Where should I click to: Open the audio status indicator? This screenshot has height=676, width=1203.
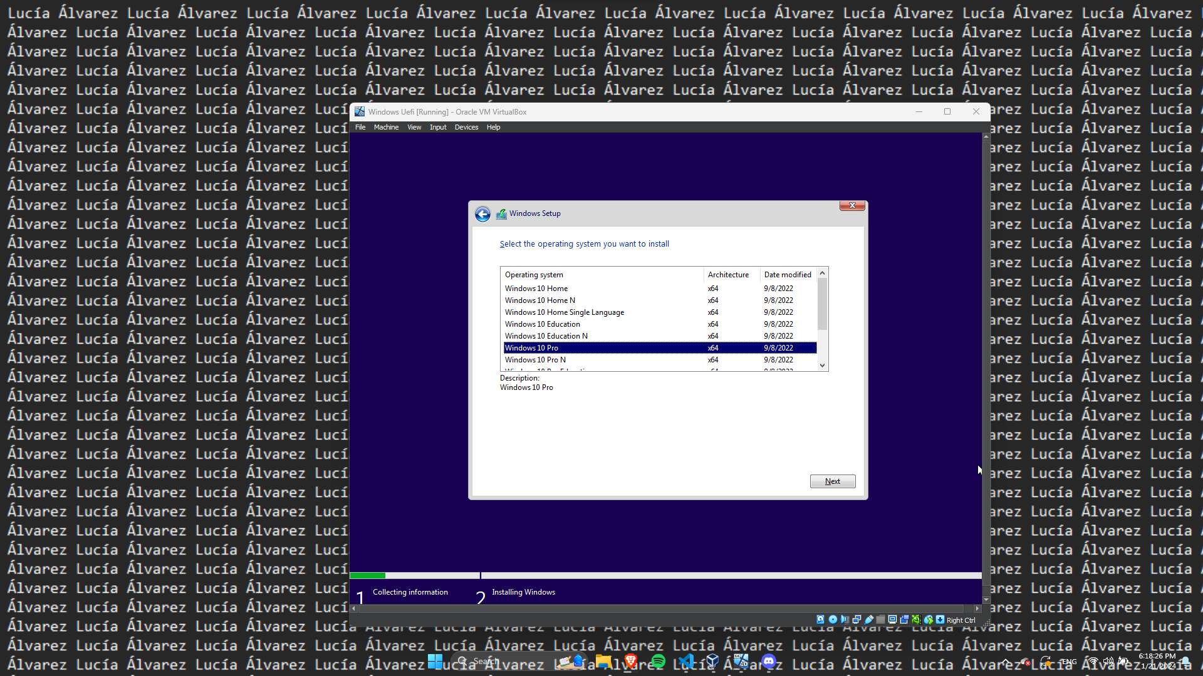click(x=845, y=620)
